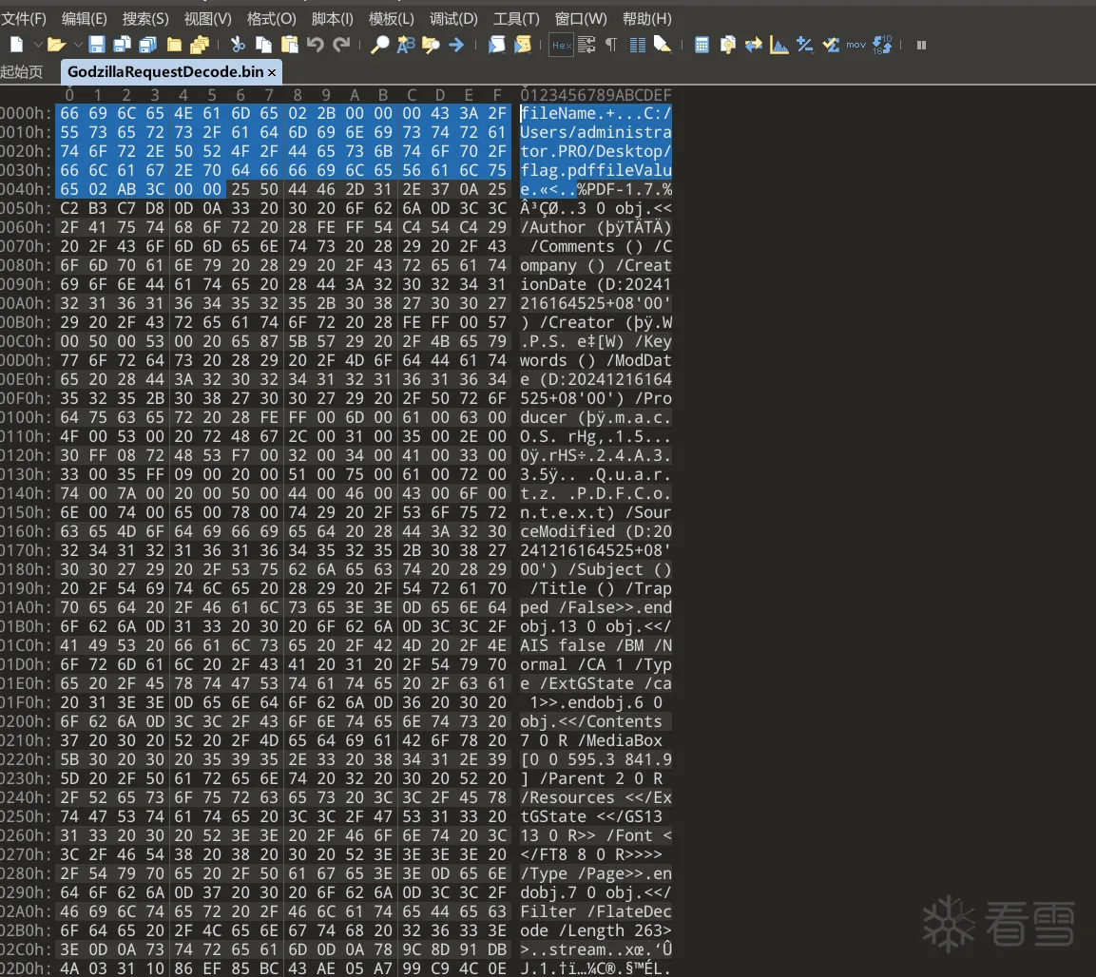Click the ASCII text 'AIS false /BM /N'
The image size is (1096, 977).
[x=596, y=645]
